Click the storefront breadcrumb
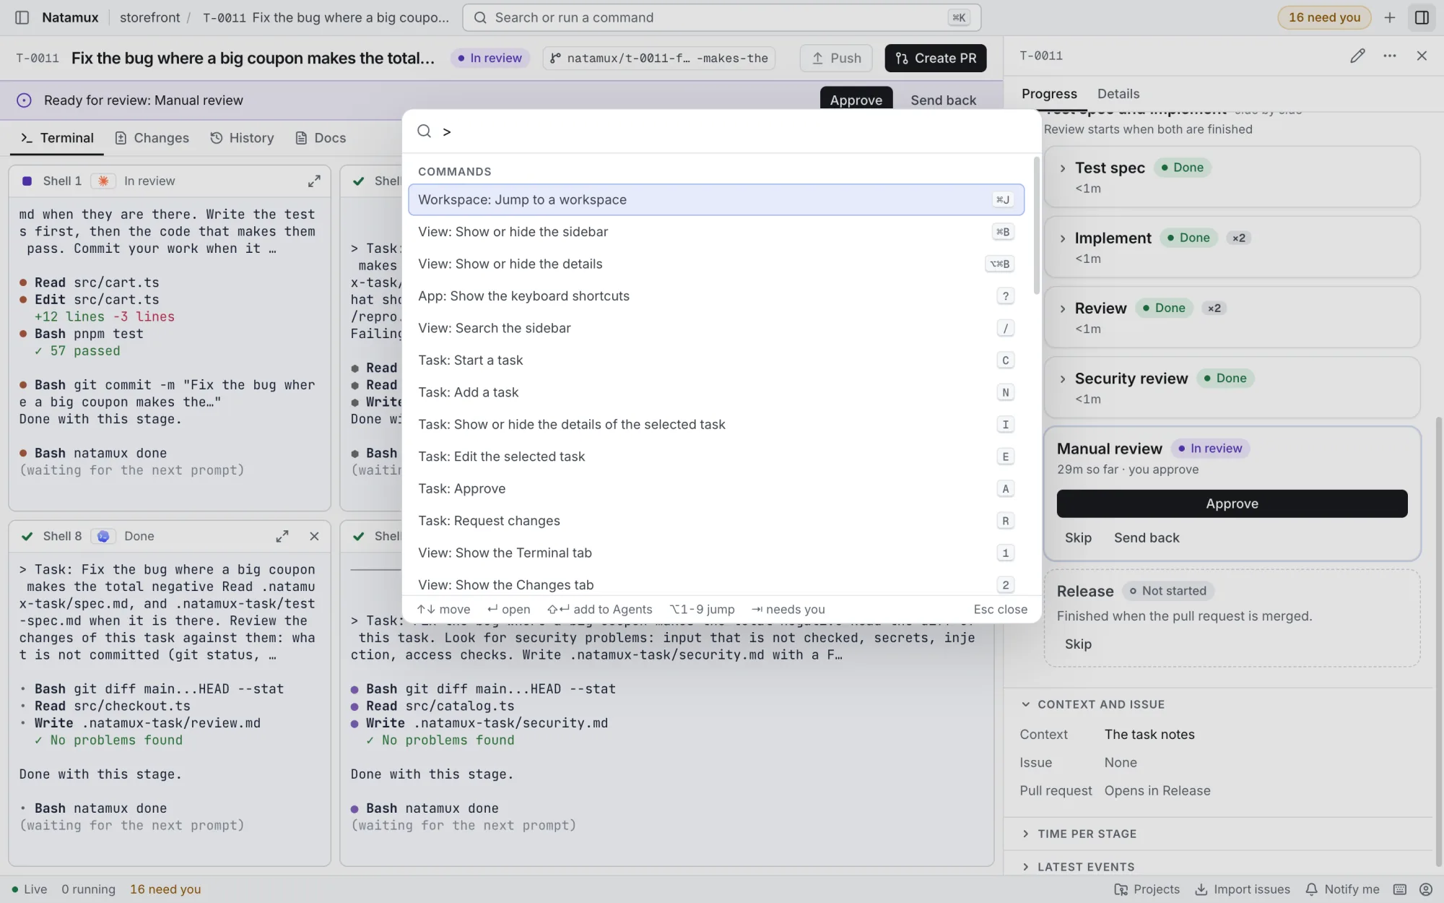Screen dimensions: 1444x903 coord(149,17)
